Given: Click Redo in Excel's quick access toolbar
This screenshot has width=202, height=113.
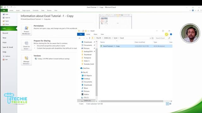Looking at the screenshot, I should click(11, 7).
